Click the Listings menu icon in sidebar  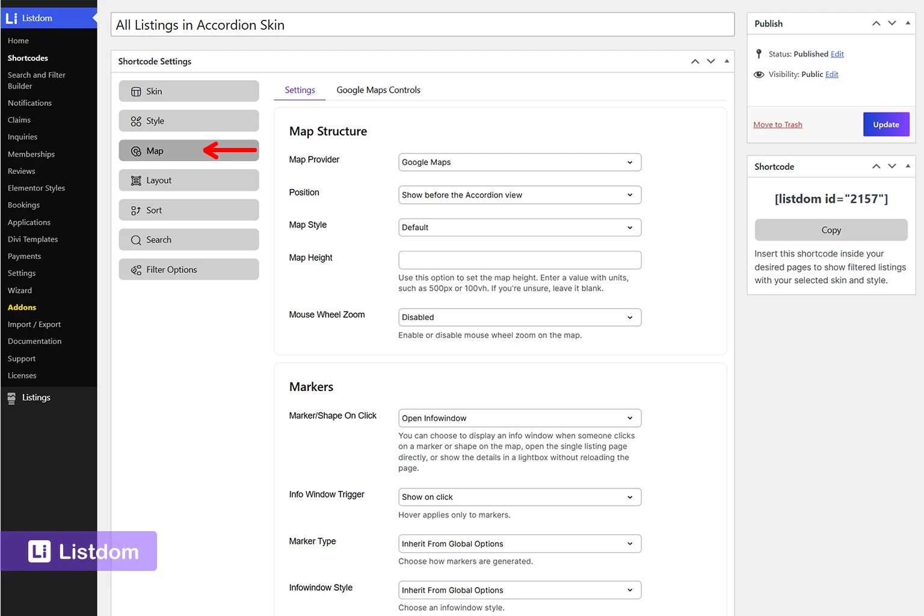point(11,398)
